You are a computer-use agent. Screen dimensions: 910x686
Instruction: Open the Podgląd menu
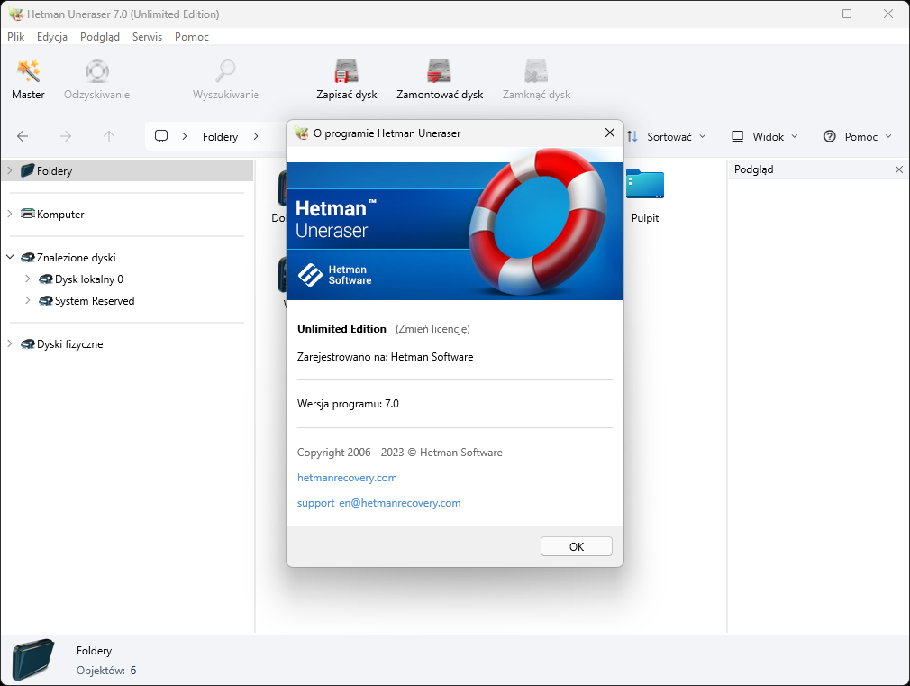[100, 37]
